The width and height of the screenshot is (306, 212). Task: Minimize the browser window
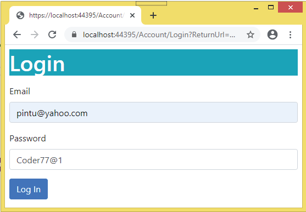(x=256, y=8)
